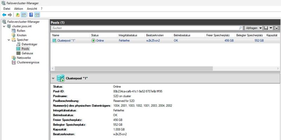
Task: Sort by the Status column header
Action: pyautogui.click(x=103, y=35)
